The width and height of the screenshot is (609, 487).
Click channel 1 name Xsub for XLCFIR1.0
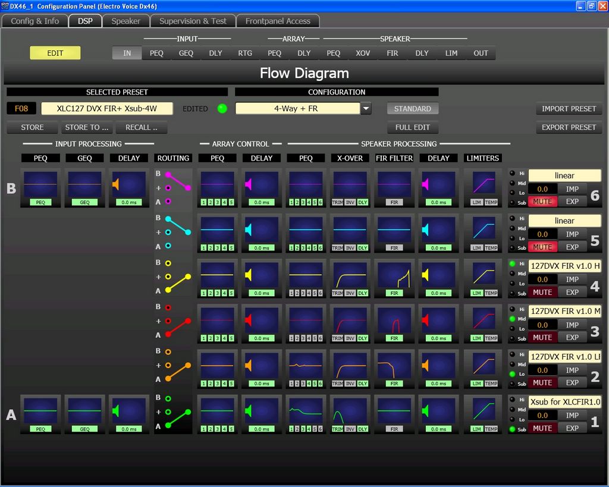pyautogui.click(x=565, y=401)
